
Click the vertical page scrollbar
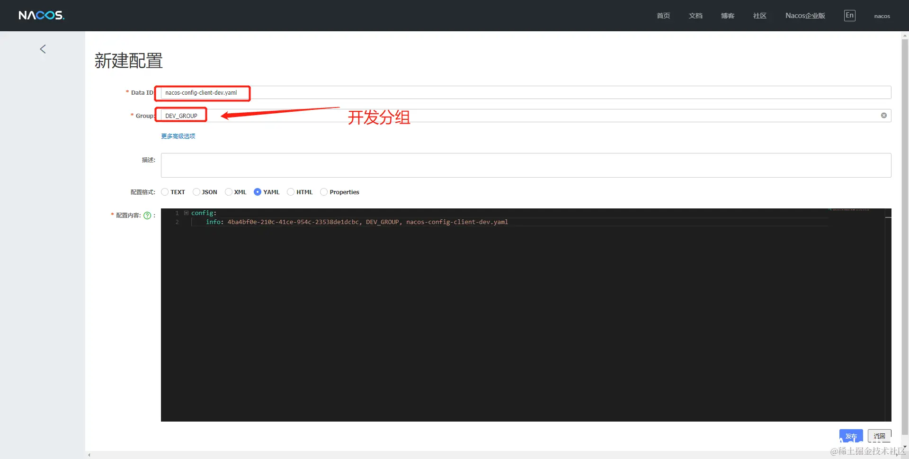coord(905,237)
